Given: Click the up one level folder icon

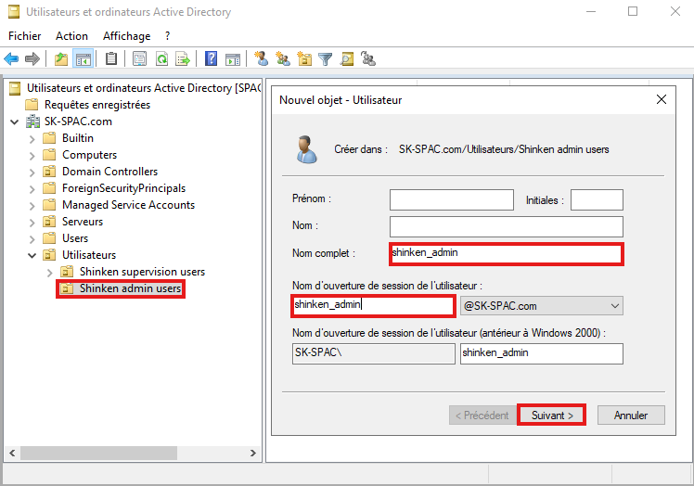Looking at the screenshot, I should pyautogui.click(x=61, y=58).
